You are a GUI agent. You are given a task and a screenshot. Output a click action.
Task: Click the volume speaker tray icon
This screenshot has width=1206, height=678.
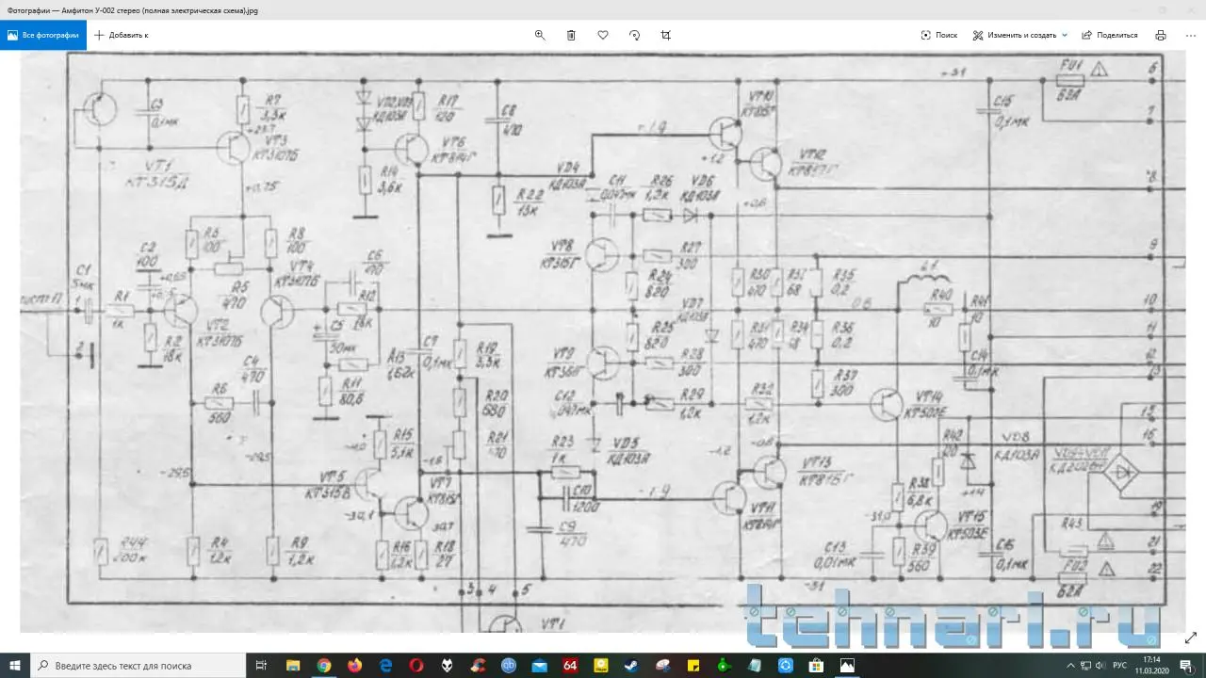coord(1099,665)
